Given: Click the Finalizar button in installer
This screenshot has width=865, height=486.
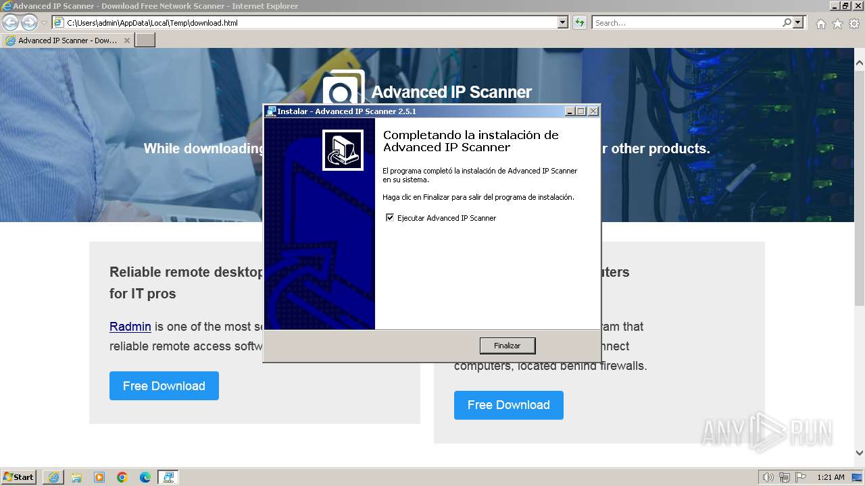Looking at the screenshot, I should click(x=507, y=346).
